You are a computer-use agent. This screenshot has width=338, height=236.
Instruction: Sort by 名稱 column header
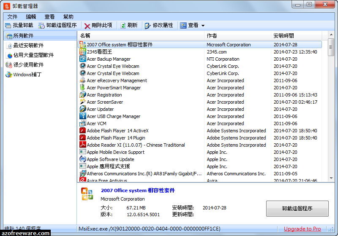click(141, 36)
